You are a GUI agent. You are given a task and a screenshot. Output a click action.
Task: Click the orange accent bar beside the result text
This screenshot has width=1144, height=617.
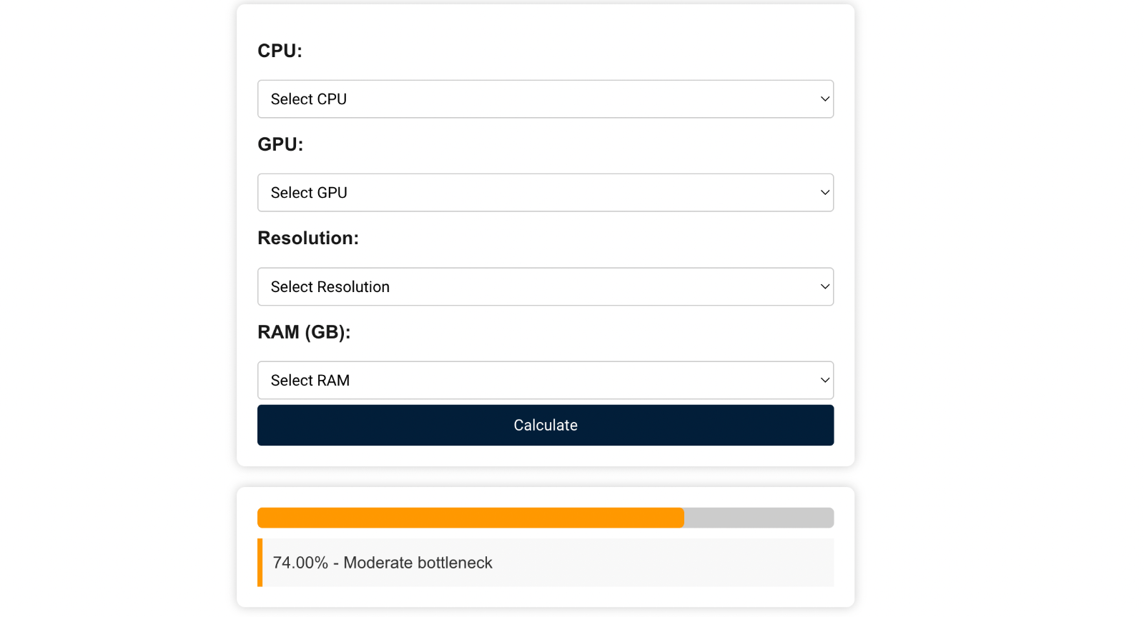[x=259, y=563]
